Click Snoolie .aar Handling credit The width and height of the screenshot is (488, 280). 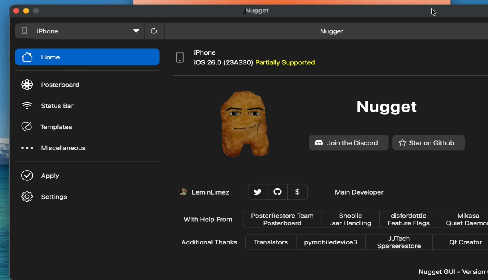click(350, 219)
